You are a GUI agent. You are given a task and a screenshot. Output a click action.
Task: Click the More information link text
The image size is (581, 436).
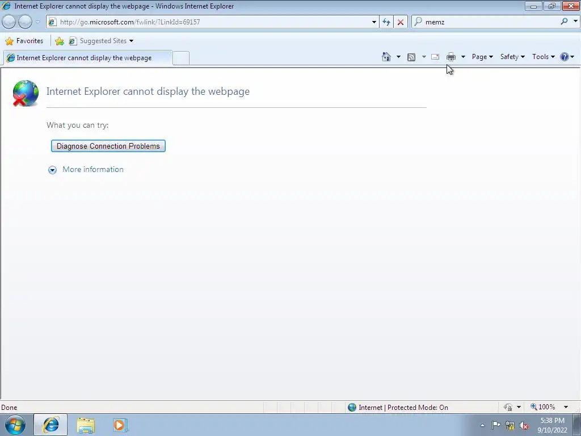coord(93,169)
